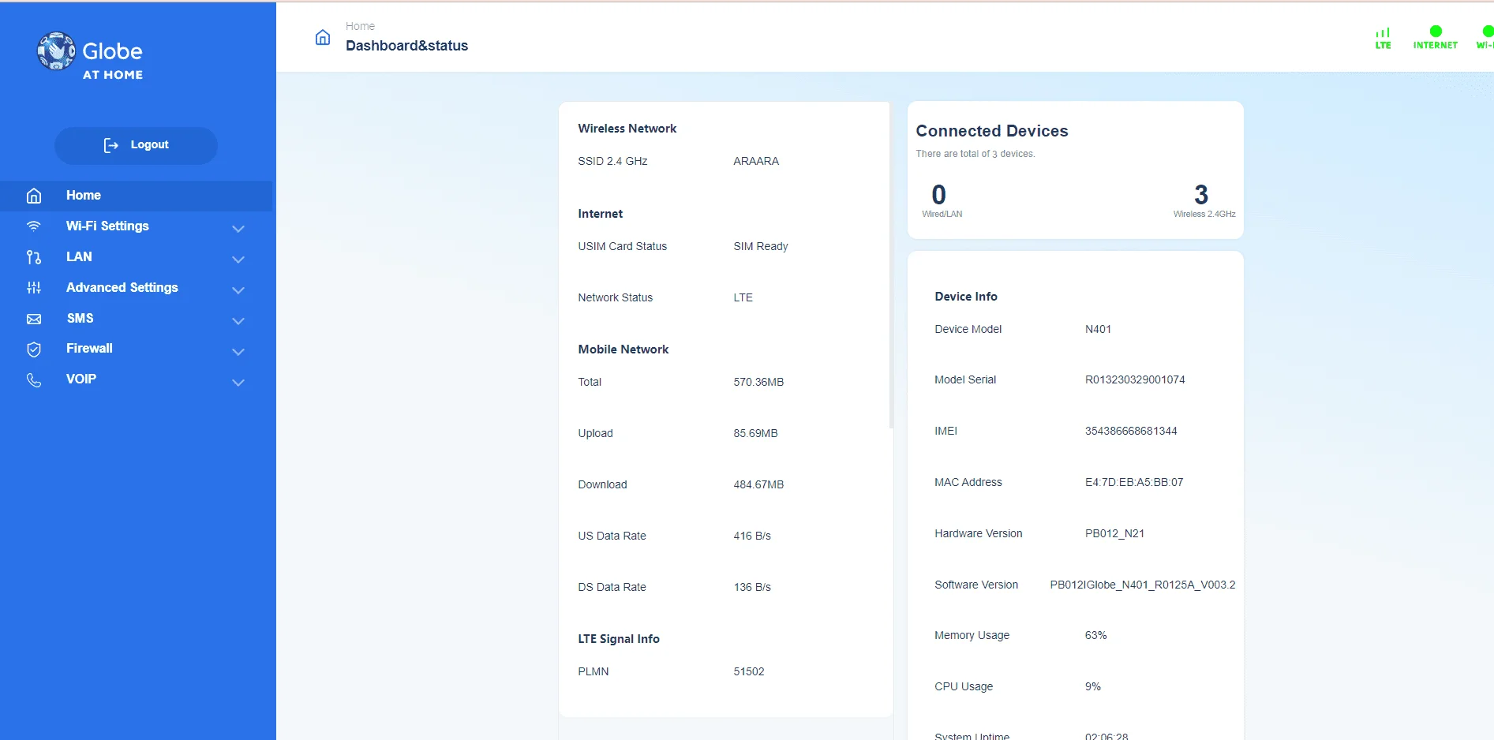This screenshot has height=740, width=1494.
Task: Click the Globe At Home logo
Action: coord(90,55)
